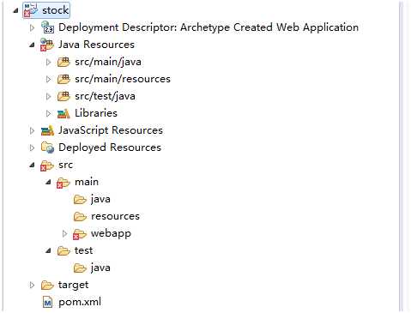Click the pom.xml Maven file icon
This screenshot has height=313, width=411.
coord(47,302)
